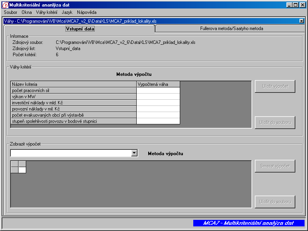This screenshot has height=231, width=308.
Task: Select weight cell for výkon v MW
Action: pyautogui.click(x=158, y=97)
